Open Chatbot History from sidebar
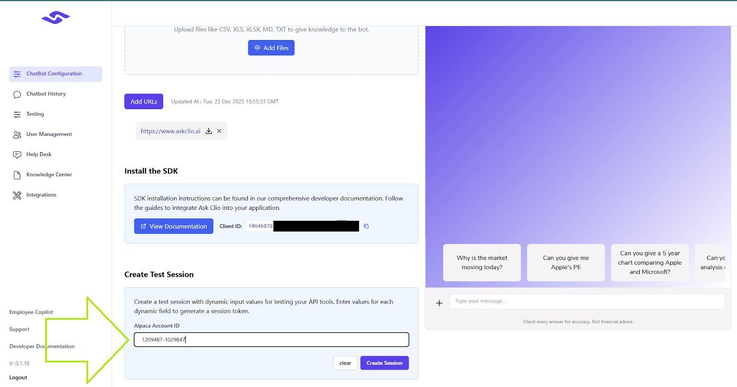 click(46, 94)
